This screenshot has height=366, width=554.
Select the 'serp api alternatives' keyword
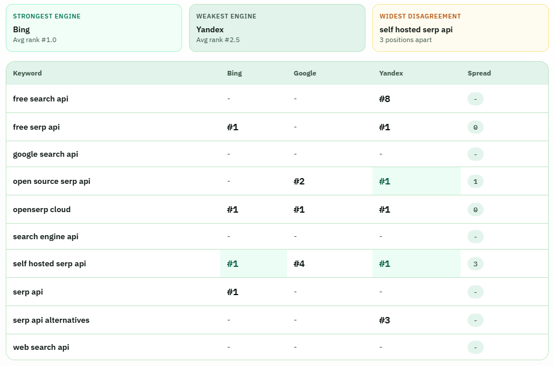[51, 320]
